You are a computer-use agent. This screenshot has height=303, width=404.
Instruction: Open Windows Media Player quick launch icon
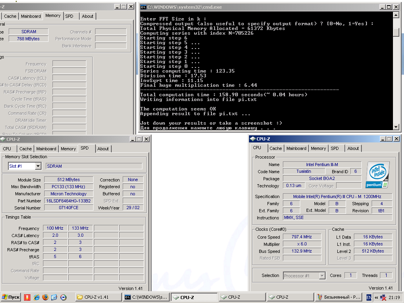(64, 297)
